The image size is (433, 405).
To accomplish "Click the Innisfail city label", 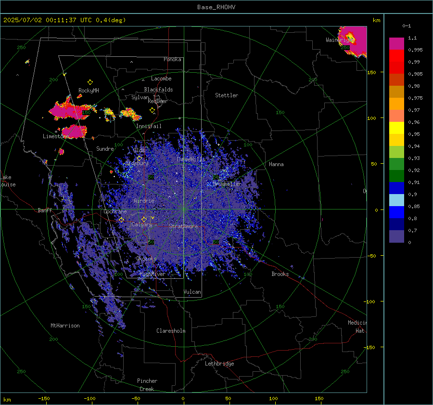I will [149, 126].
